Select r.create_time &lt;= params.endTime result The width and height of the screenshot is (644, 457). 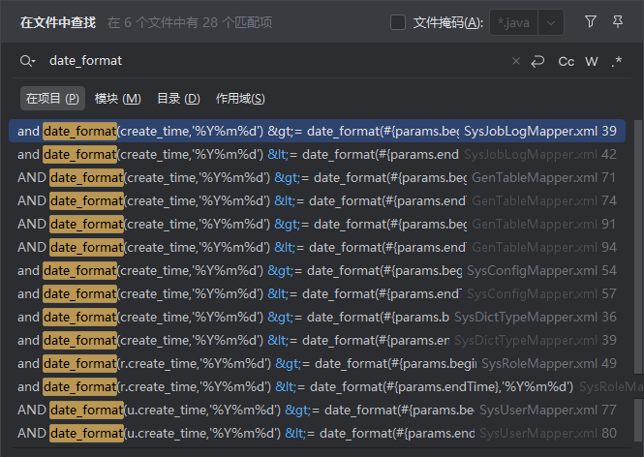317,386
